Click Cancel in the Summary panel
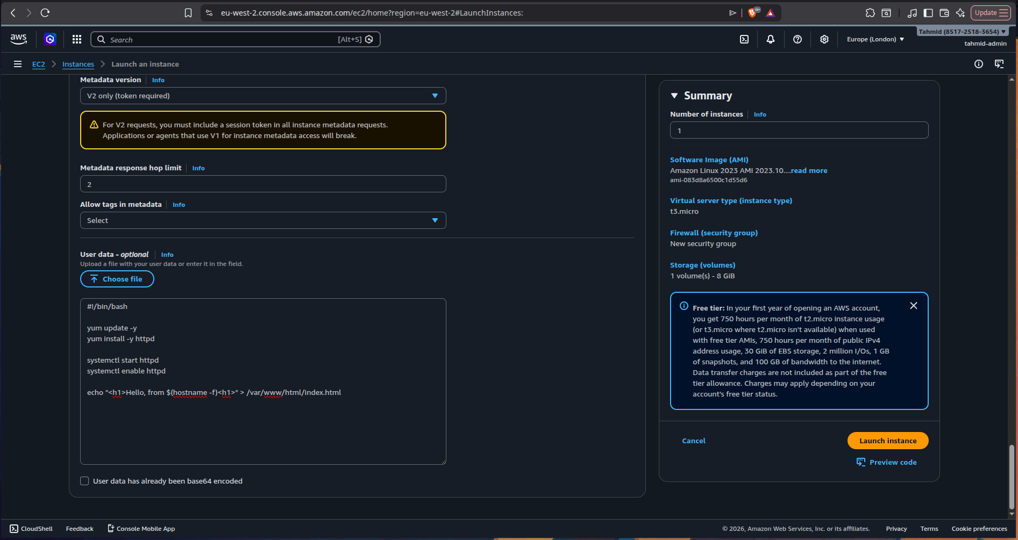 694,441
